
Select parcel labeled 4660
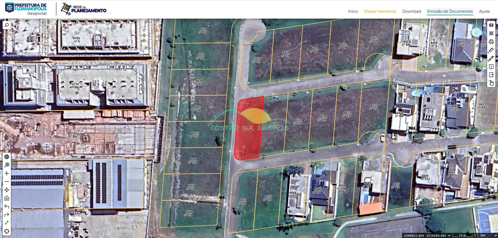(x=197, y=108)
